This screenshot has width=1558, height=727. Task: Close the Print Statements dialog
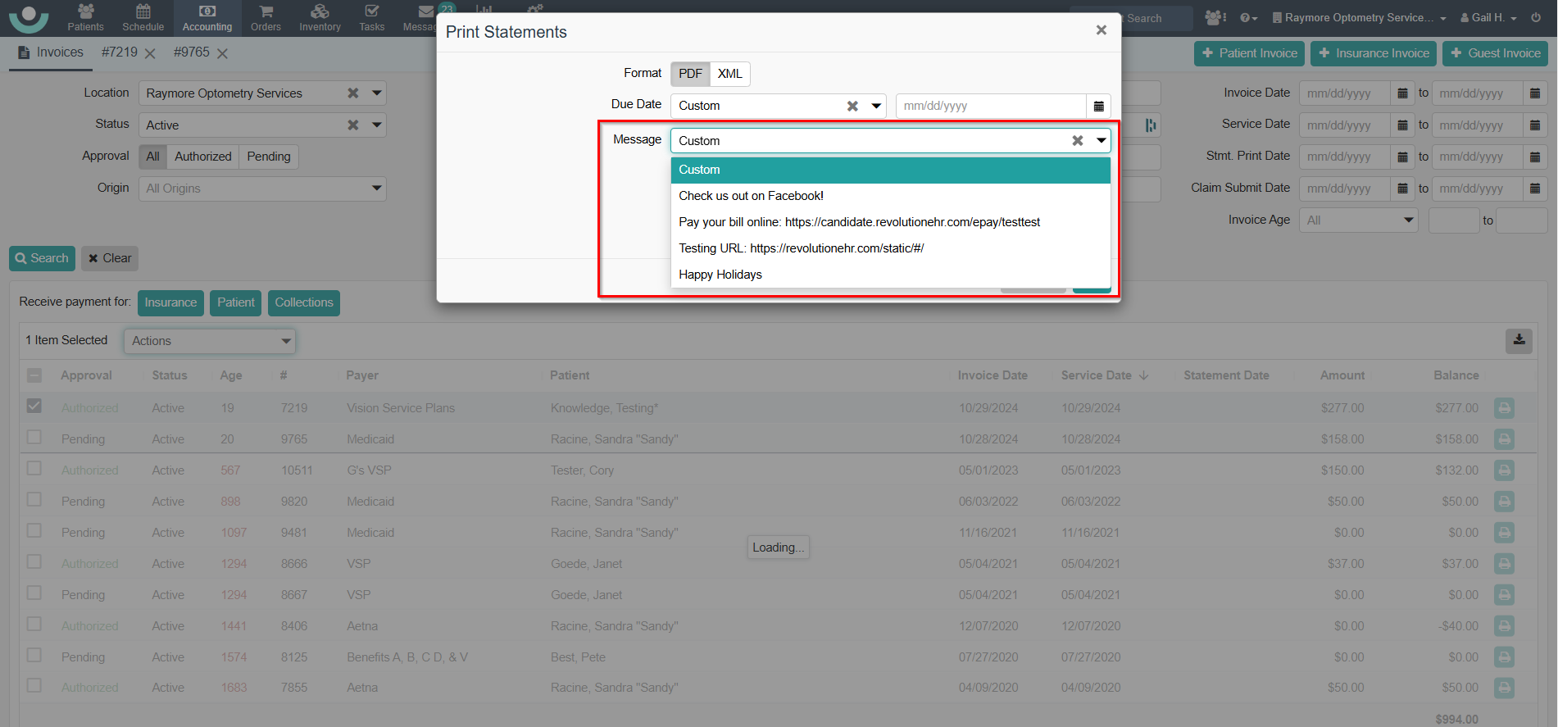click(1101, 30)
